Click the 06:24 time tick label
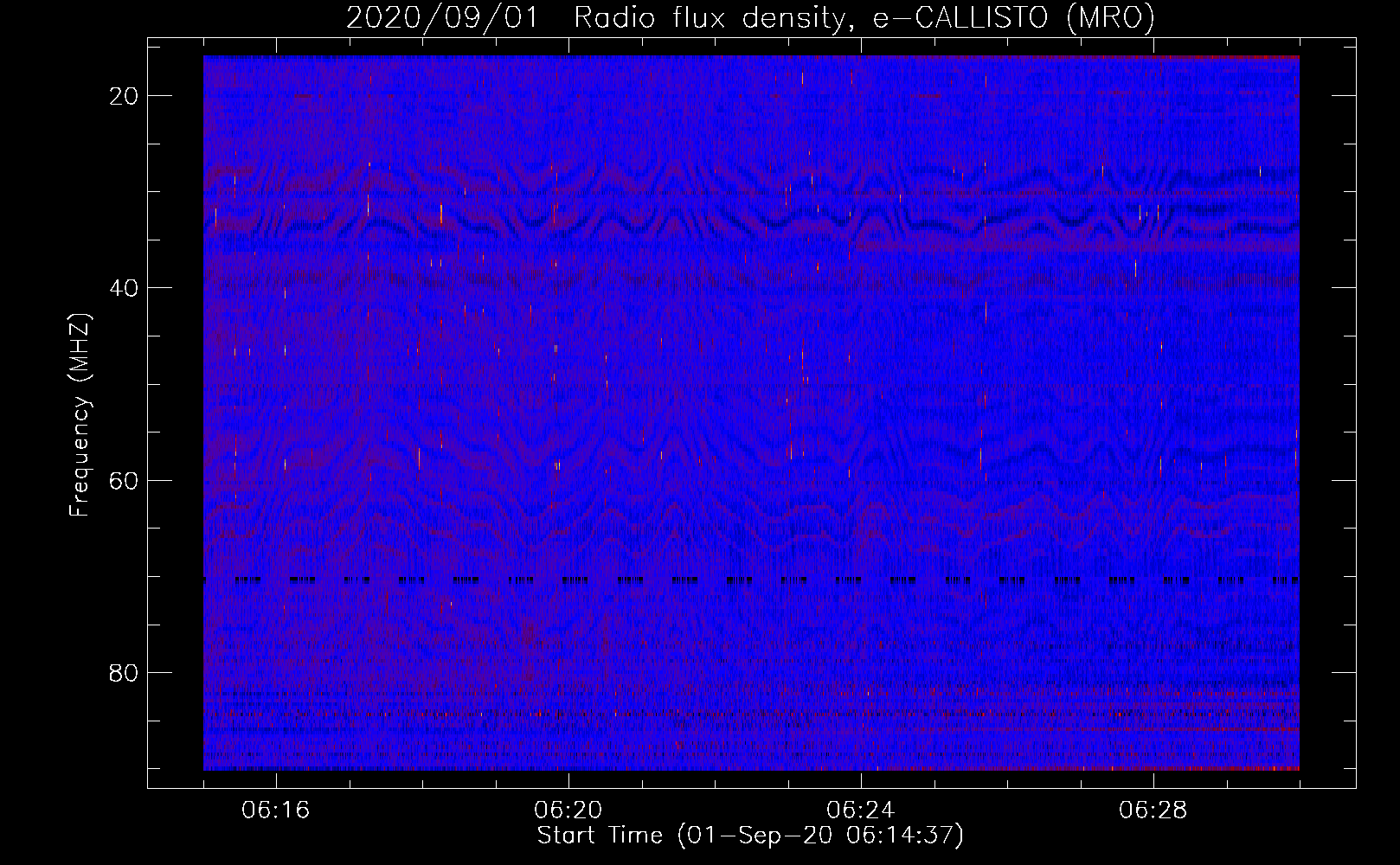Viewport: 1400px width, 865px height. [861, 811]
